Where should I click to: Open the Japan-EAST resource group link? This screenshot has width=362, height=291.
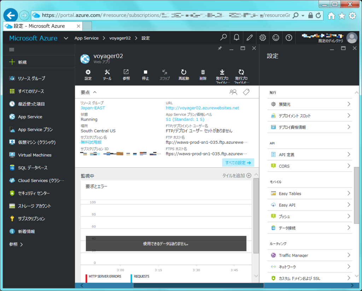[93, 108]
